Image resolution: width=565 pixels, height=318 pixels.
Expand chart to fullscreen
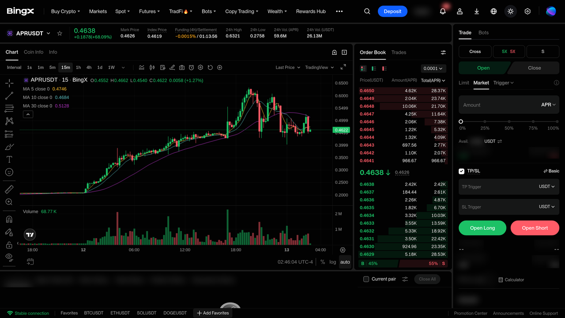343,67
